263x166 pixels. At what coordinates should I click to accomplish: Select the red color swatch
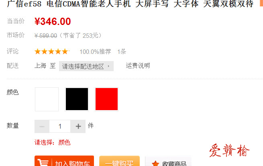(x=106, y=99)
